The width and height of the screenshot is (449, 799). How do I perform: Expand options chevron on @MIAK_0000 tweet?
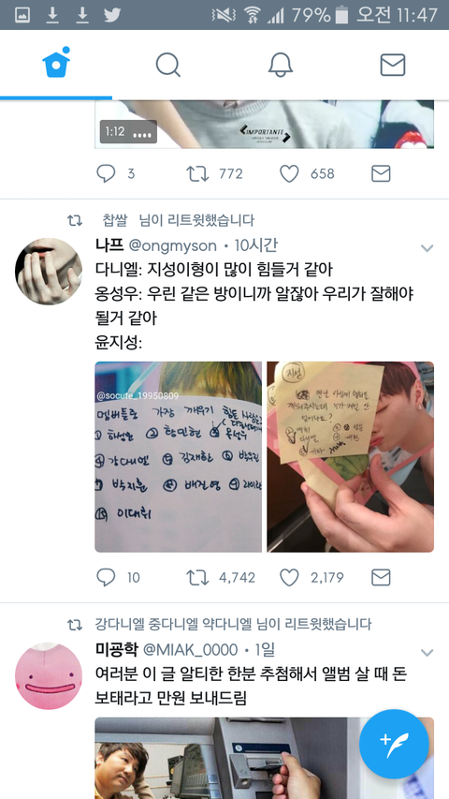coord(427,652)
